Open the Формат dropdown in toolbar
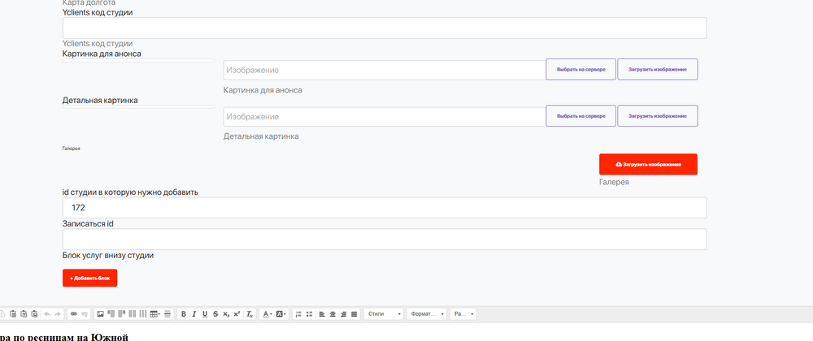 pos(427,313)
